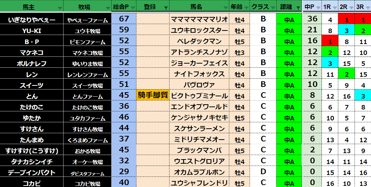Click the cyan 3R cell for ピクトゥブミナール
The height and width of the screenshot is (187, 371).
[363, 96]
